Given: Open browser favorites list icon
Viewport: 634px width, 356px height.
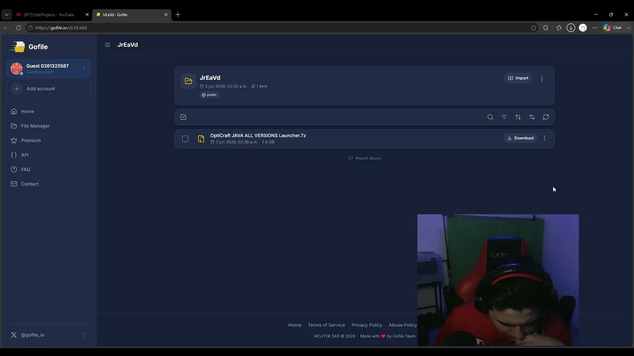Looking at the screenshot, I should [559, 28].
